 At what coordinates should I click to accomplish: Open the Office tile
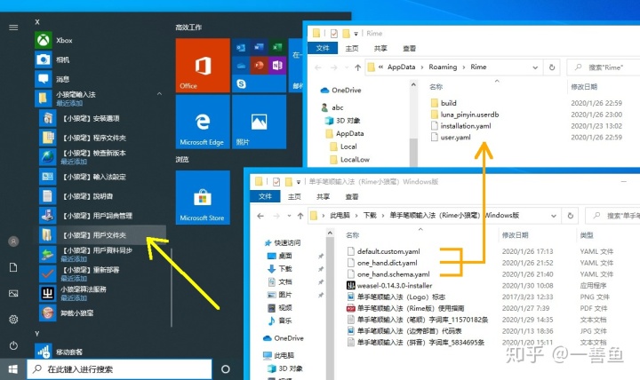pos(203,65)
